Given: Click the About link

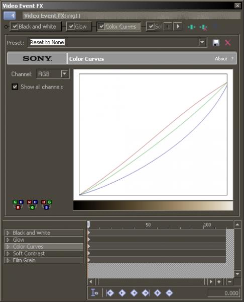Looking at the screenshot, I should pos(221,59).
